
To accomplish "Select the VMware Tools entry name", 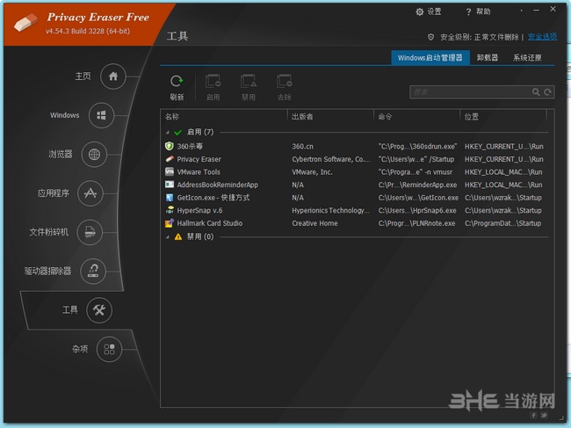I will tap(199, 172).
